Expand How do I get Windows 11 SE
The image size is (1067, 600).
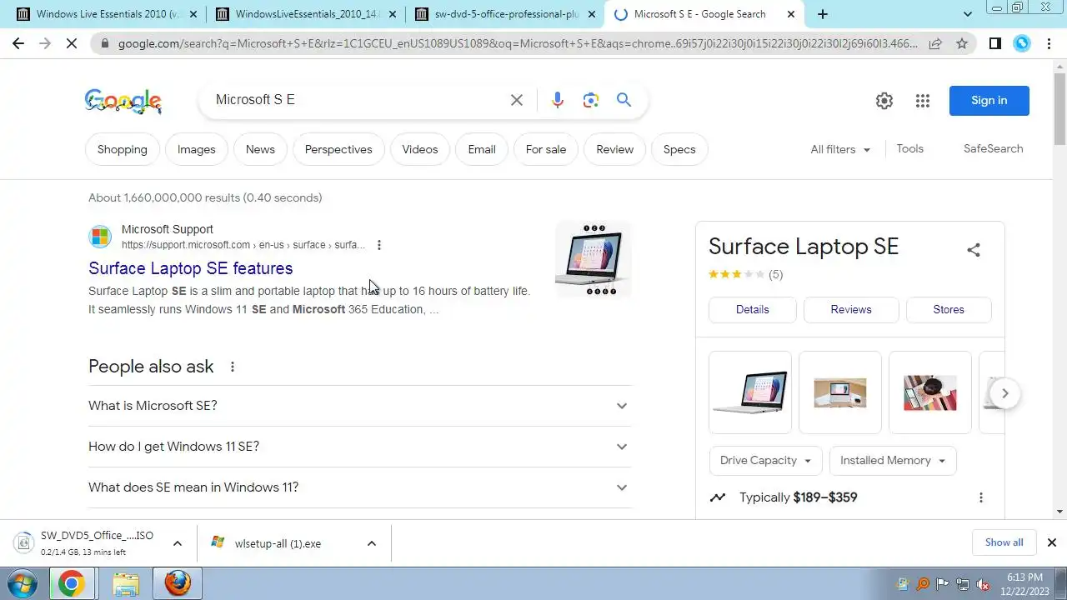pos(360,447)
